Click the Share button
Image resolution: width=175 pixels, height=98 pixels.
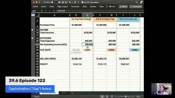[x=123, y=7]
